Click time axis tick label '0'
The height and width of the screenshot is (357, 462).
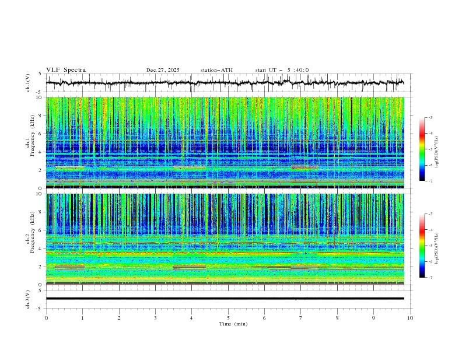tap(46, 318)
